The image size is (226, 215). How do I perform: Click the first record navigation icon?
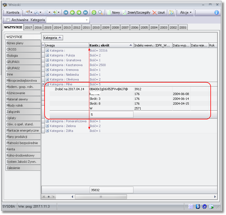[x=66, y=13]
